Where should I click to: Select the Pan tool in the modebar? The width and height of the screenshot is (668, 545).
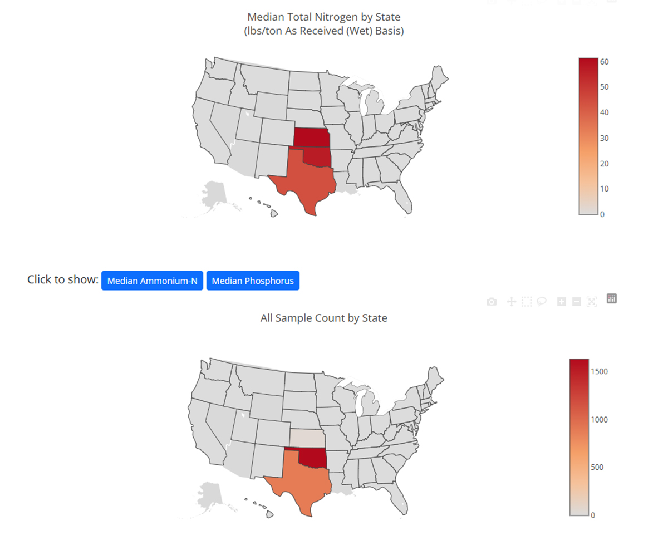(x=511, y=302)
